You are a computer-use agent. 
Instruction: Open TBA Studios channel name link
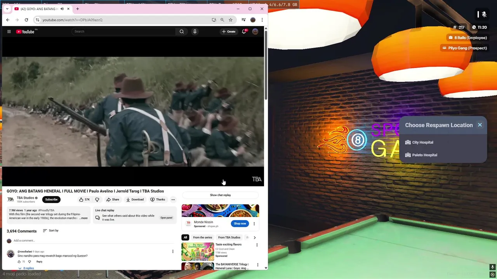[x=25, y=198]
